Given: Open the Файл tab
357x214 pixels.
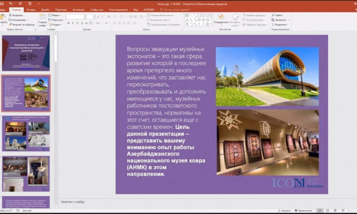Looking at the screenshot, I should [x=3, y=10].
